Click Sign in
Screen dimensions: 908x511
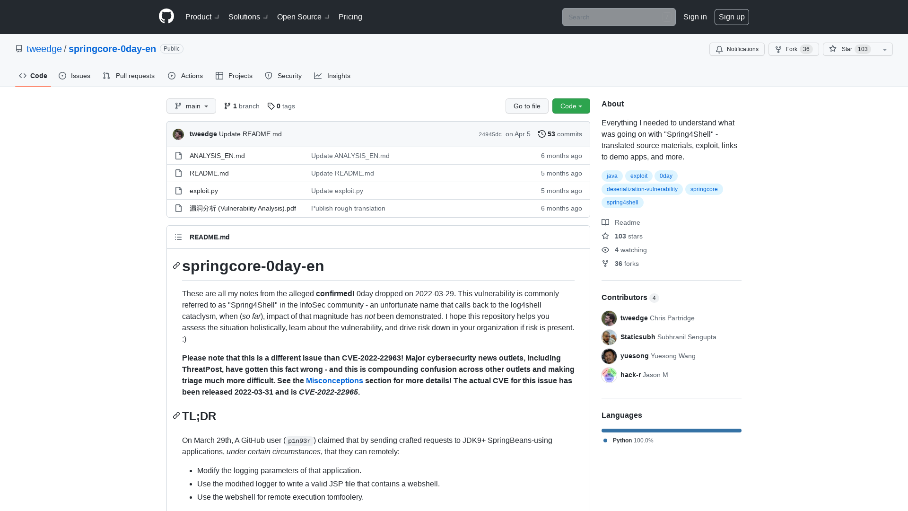pyautogui.click(x=695, y=17)
